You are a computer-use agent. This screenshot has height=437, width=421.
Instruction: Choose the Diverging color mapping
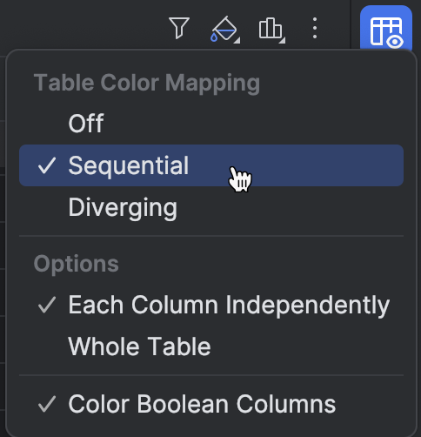(211, 207)
